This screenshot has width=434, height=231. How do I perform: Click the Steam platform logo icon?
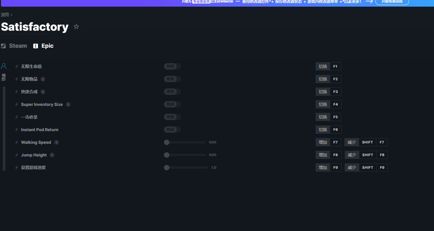pyautogui.click(x=3, y=46)
